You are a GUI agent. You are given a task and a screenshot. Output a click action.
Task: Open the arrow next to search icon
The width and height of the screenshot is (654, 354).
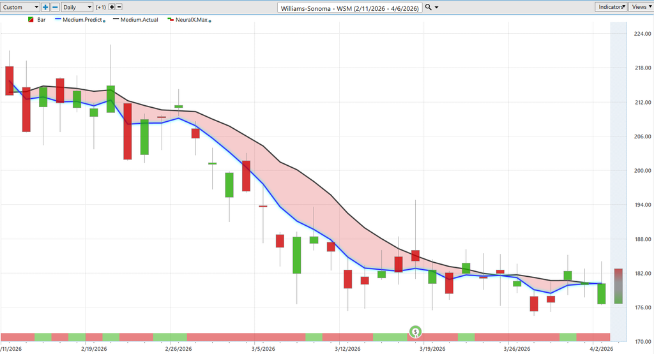pyautogui.click(x=437, y=8)
